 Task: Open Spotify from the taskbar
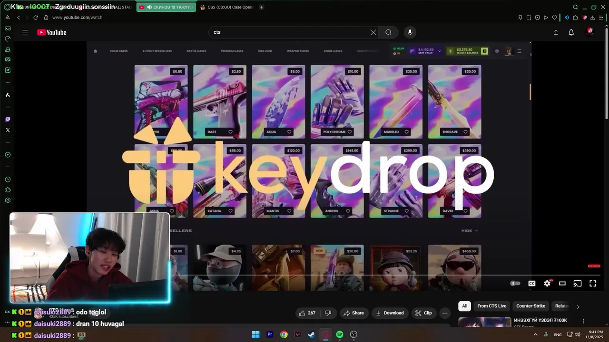coord(340,334)
